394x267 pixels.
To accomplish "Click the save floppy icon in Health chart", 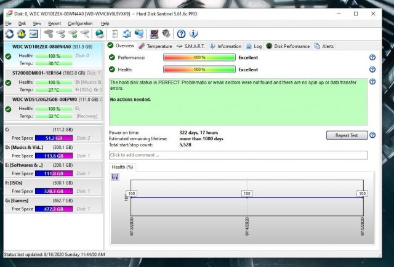I will coord(115,177).
